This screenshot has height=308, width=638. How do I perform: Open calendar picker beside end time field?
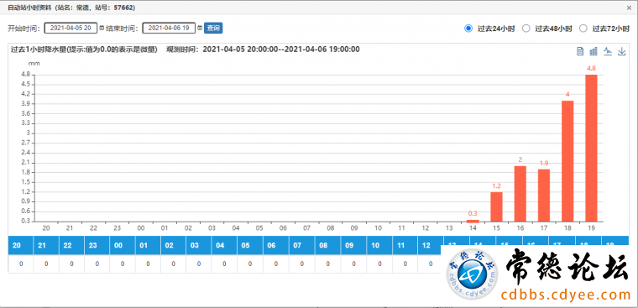click(200, 28)
